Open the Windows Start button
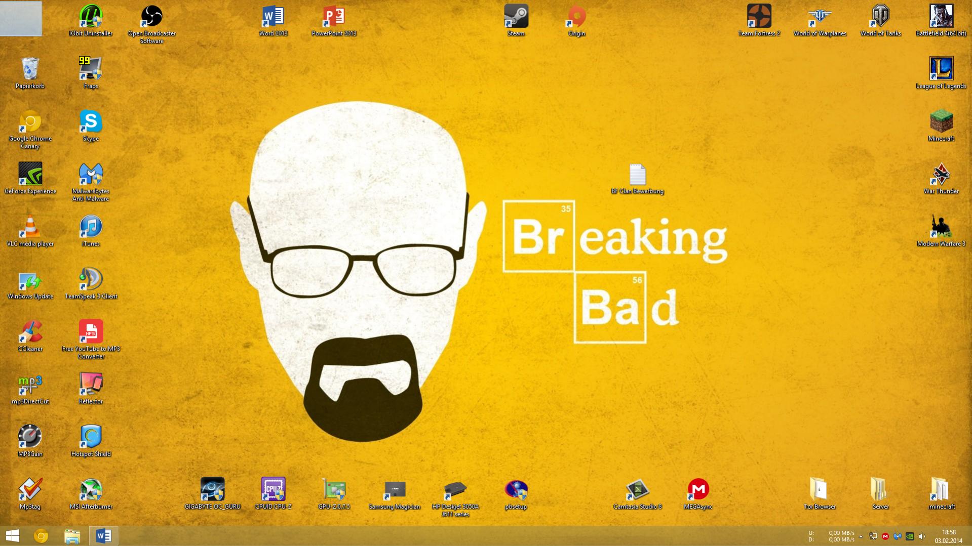972x546 pixels. (x=13, y=536)
